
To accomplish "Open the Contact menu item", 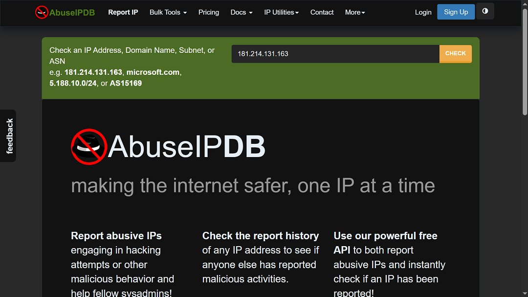I will (322, 12).
